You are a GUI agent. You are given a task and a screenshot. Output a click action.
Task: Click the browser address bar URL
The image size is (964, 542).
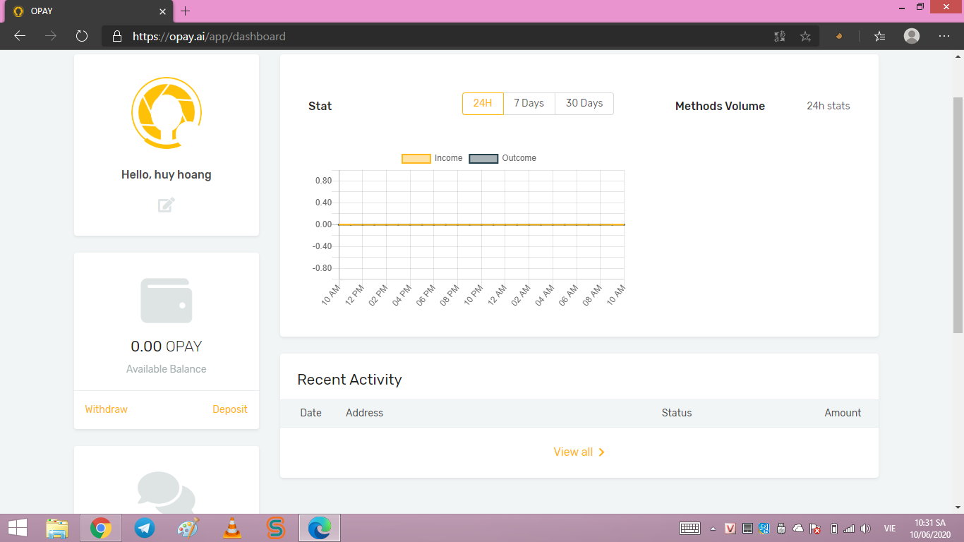(x=209, y=36)
